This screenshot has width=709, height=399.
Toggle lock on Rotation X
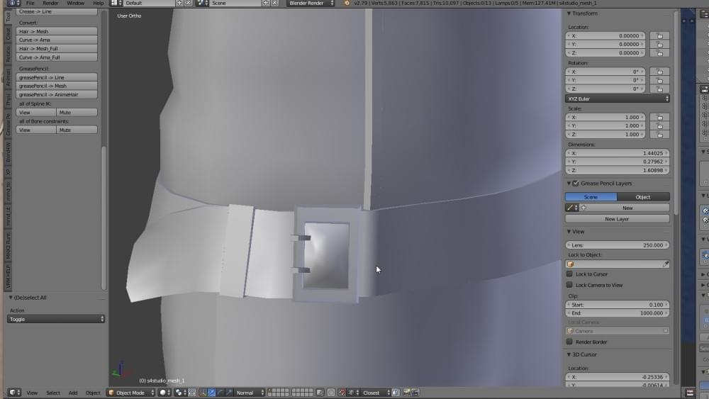click(659, 72)
